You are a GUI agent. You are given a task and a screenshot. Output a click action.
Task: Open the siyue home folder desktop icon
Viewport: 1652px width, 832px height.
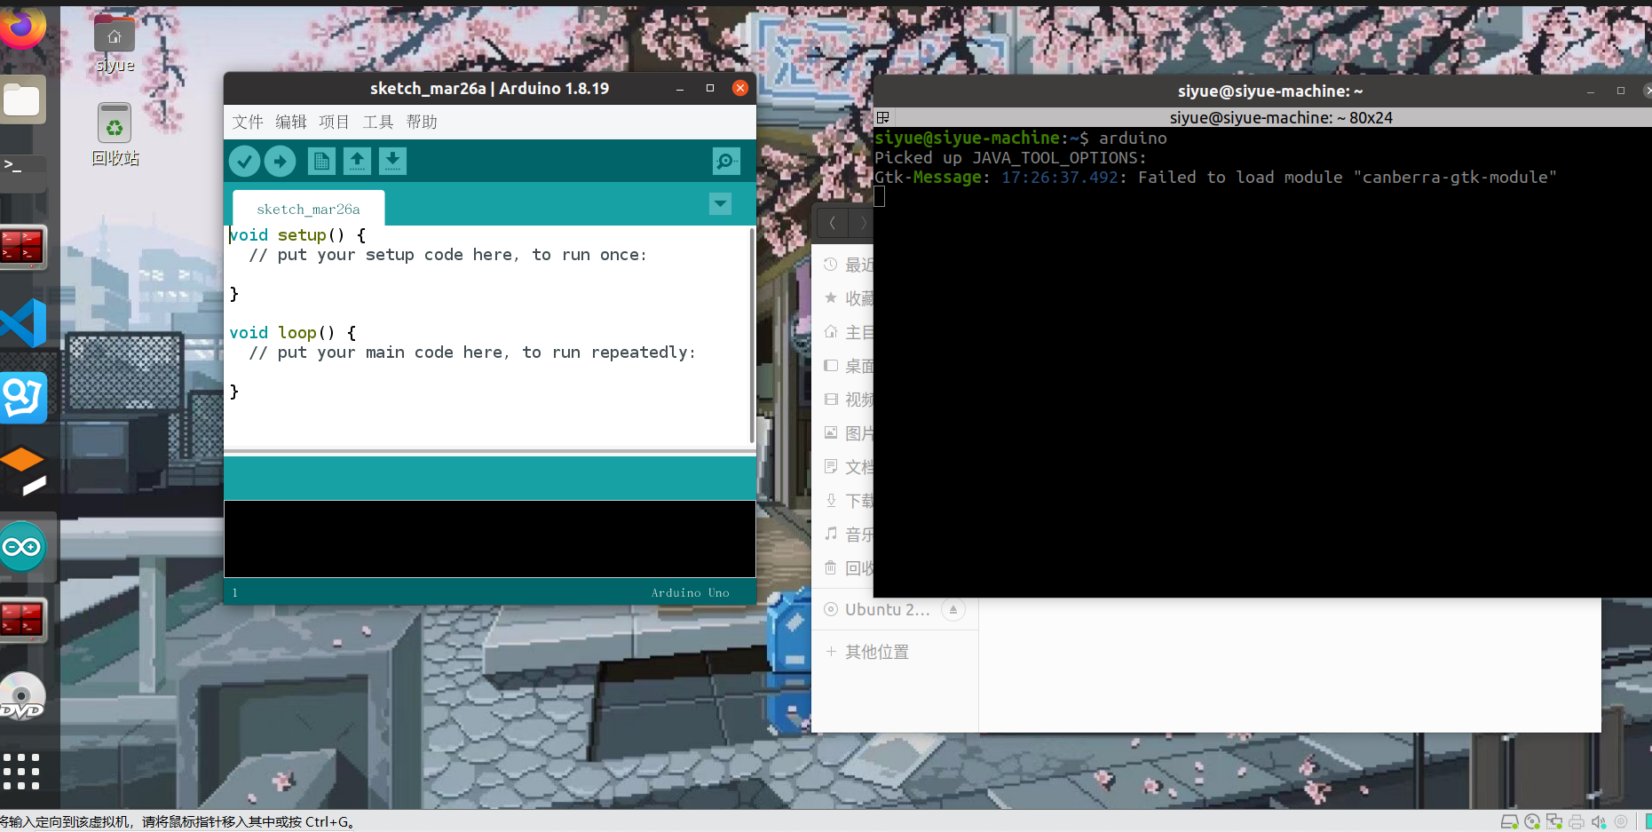pyautogui.click(x=115, y=44)
